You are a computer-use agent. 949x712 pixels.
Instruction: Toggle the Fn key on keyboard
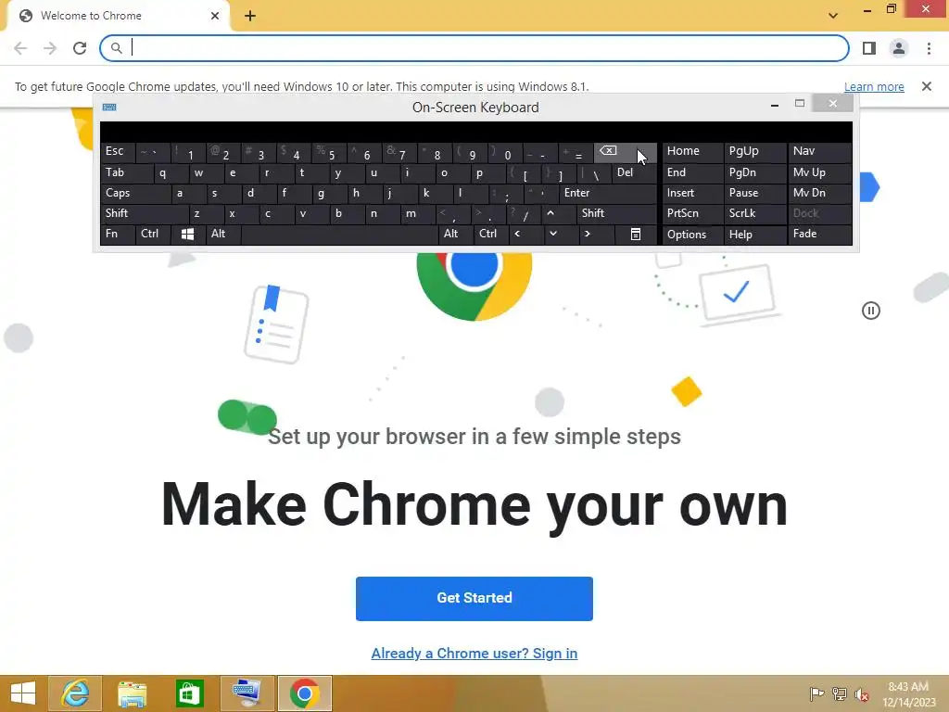[118, 234]
